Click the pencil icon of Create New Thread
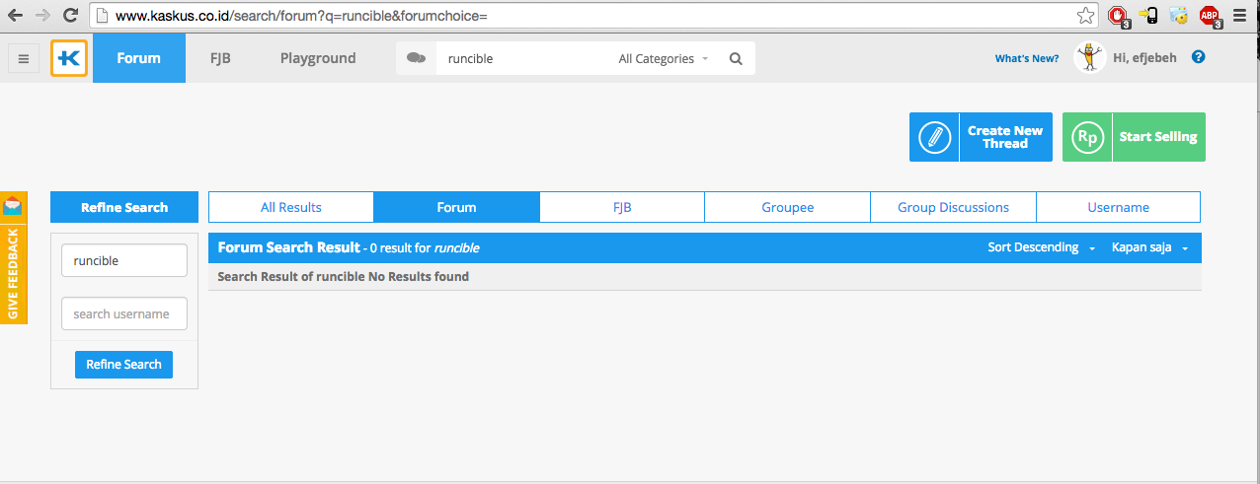Viewport: 1260px width, 484px height. (x=934, y=137)
